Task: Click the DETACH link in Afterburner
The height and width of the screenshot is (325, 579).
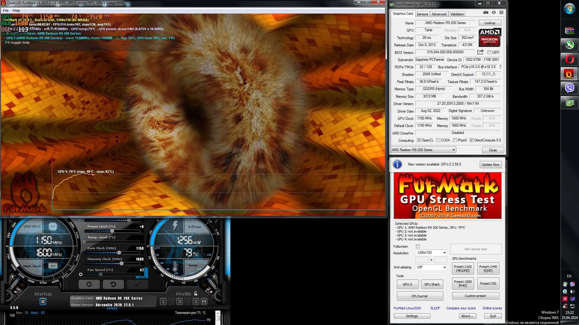Action: [112, 308]
